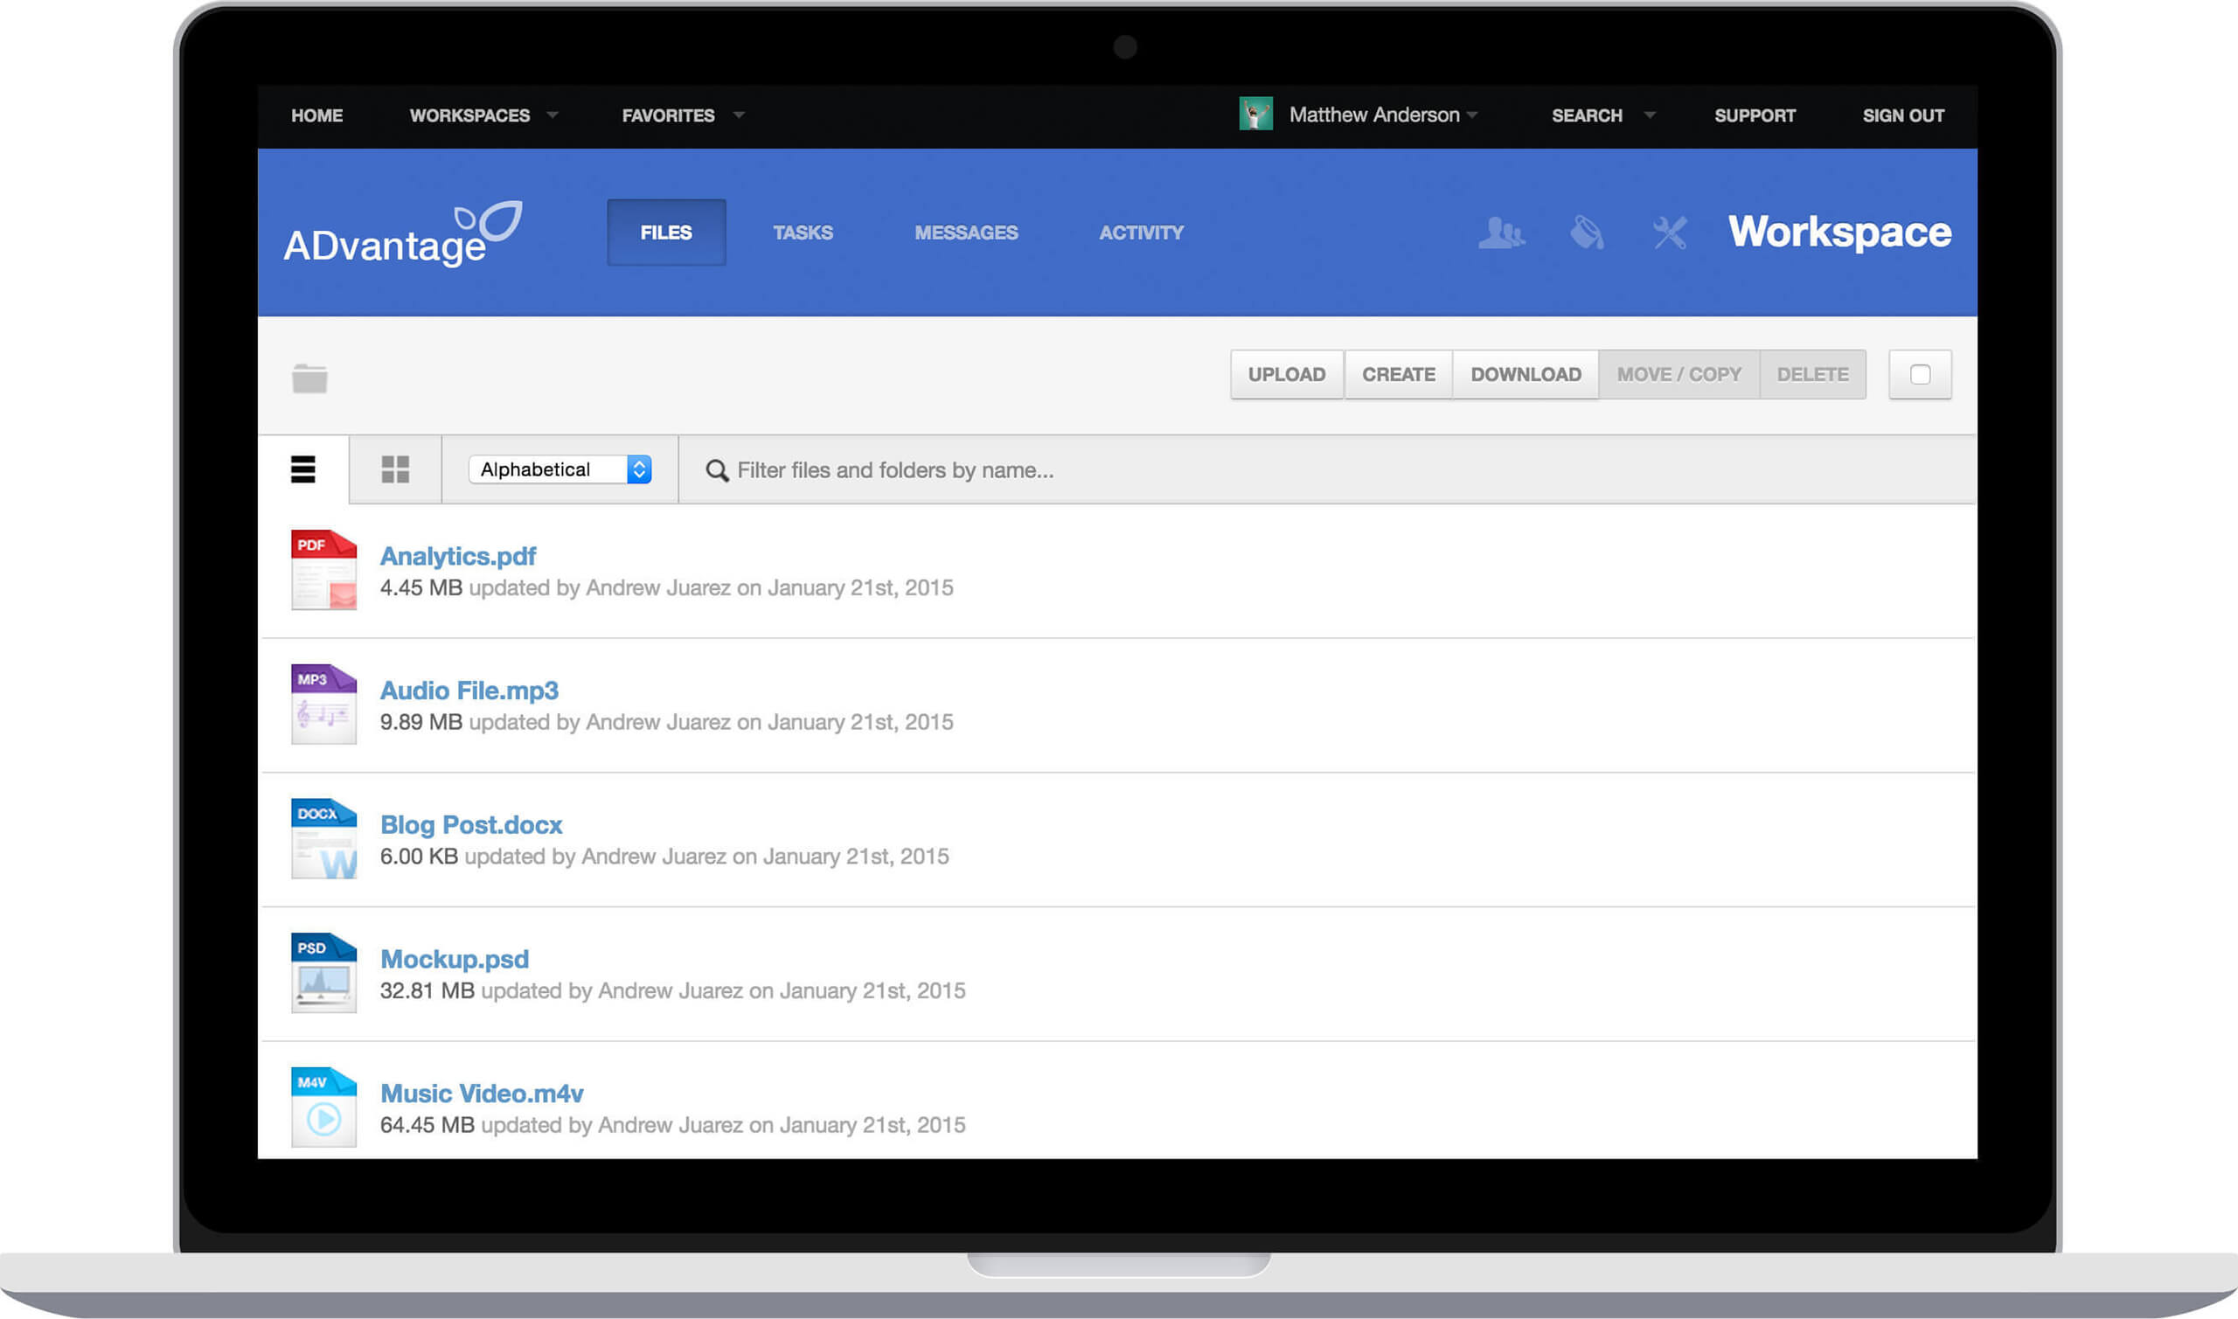The height and width of the screenshot is (1319, 2238).
Task: Switch to grid view
Action: (394, 469)
